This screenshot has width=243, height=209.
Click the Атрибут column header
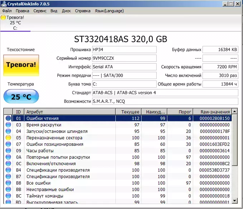[x=70, y=112]
